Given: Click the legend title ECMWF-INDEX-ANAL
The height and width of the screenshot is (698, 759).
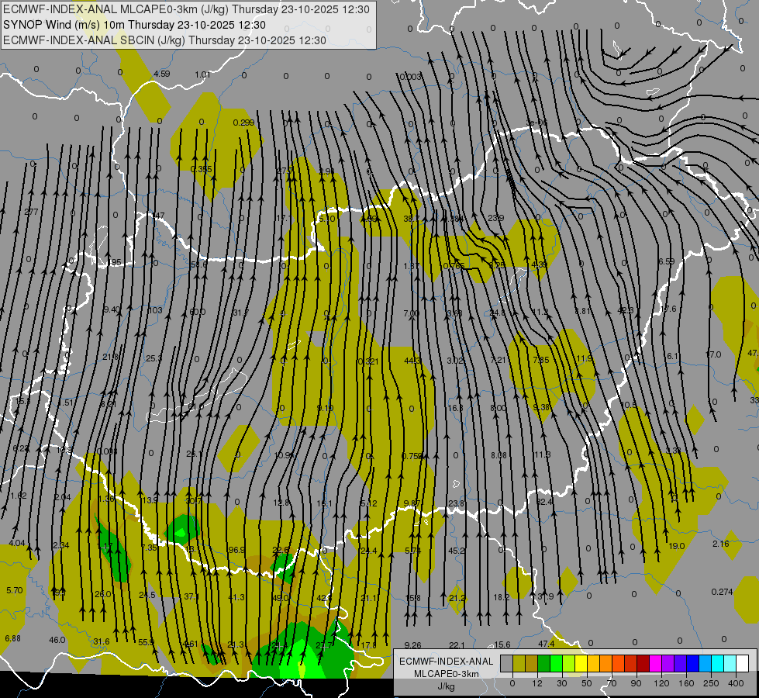Looking at the screenshot, I should [x=446, y=662].
